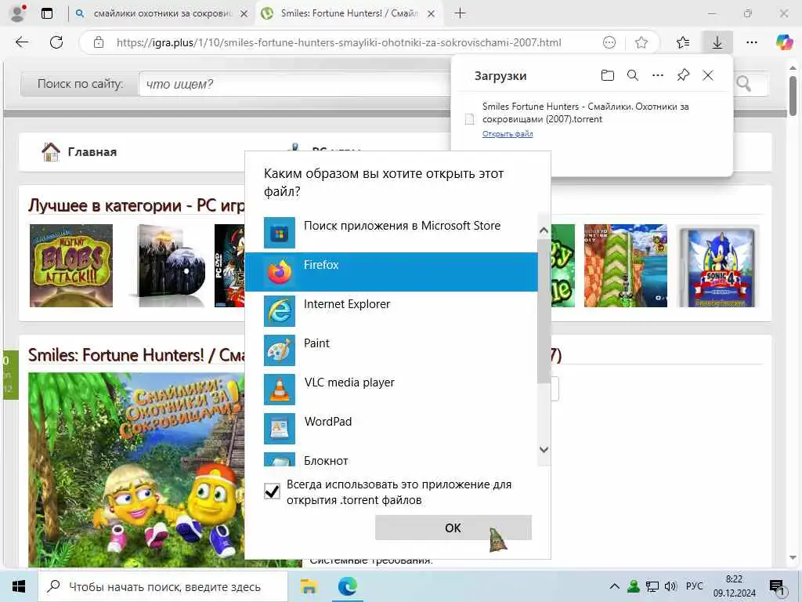Go to Главная home link
The height and width of the screenshot is (602, 802).
[x=80, y=152]
